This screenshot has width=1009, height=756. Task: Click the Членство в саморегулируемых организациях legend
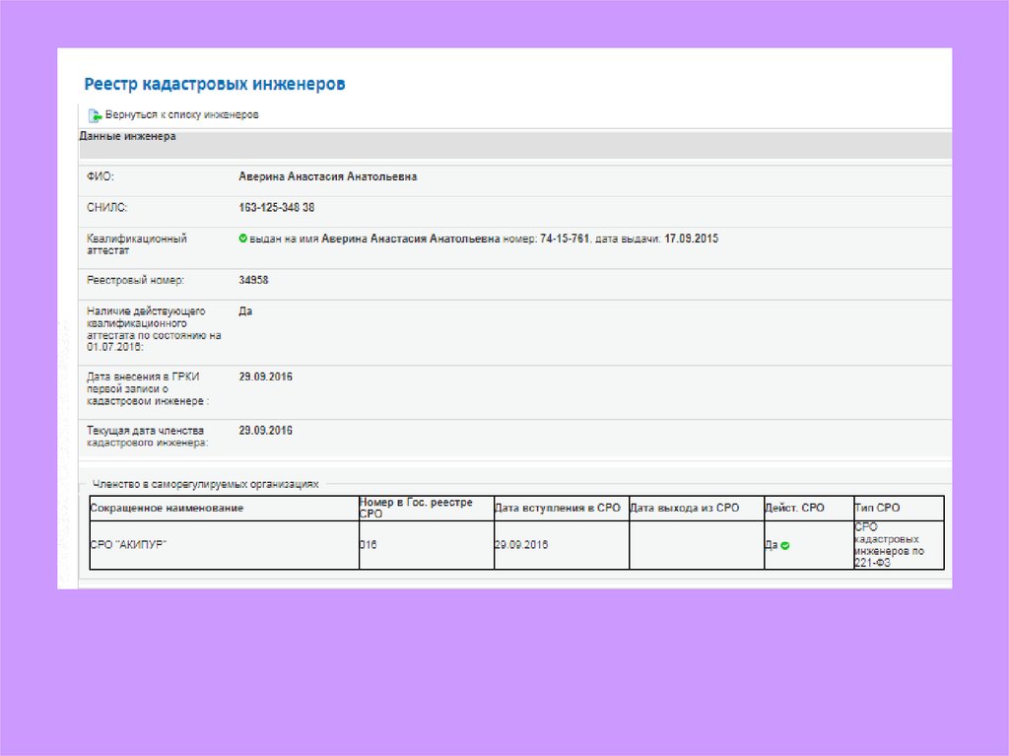tap(206, 485)
